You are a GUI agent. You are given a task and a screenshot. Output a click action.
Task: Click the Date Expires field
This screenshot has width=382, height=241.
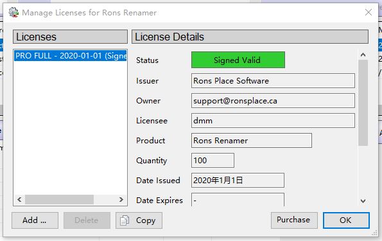[238, 199]
